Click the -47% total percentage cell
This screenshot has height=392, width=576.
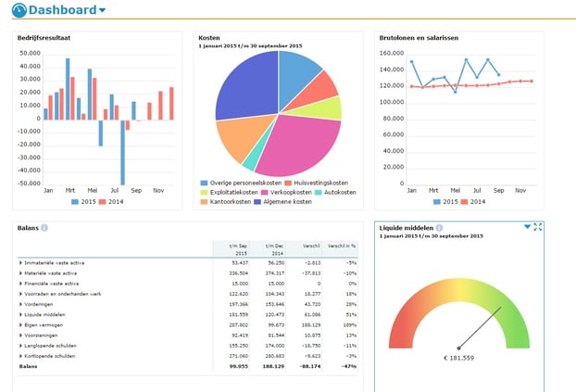[349, 366]
